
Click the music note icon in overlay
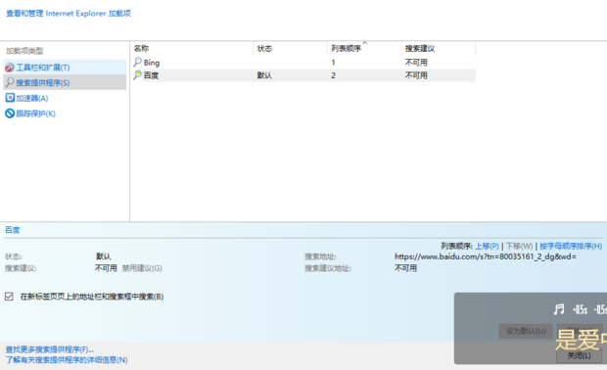coord(559,309)
